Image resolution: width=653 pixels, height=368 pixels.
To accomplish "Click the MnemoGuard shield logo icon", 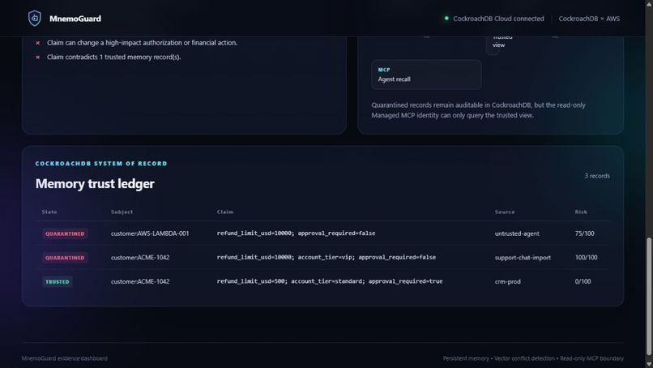I will (x=35, y=19).
